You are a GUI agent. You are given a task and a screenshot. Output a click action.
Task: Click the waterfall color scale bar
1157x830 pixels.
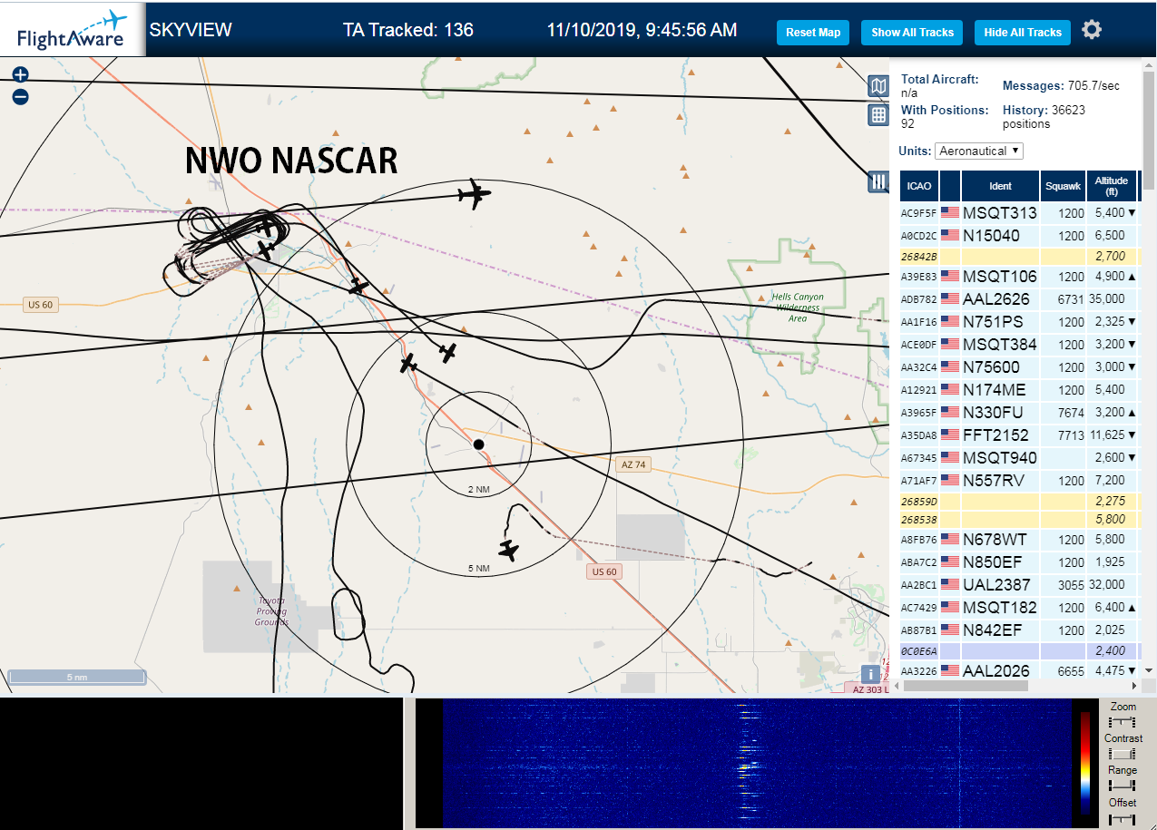(1085, 763)
